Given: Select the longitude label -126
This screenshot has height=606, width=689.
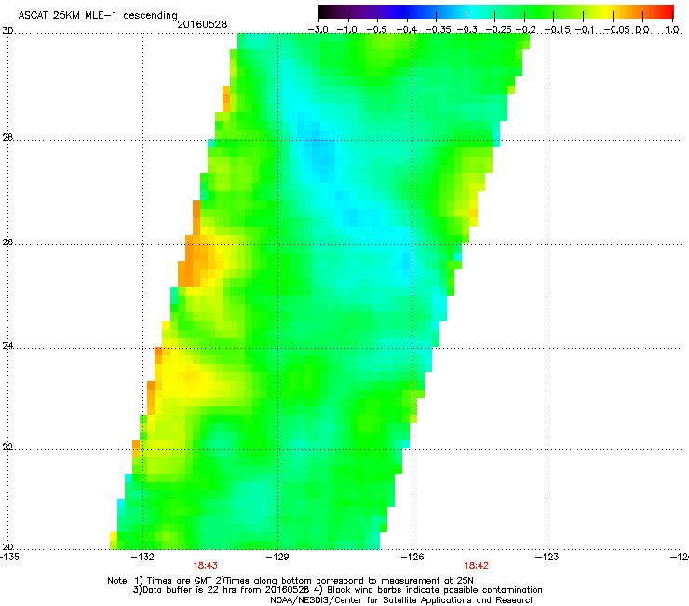Looking at the screenshot, I should point(412,557).
